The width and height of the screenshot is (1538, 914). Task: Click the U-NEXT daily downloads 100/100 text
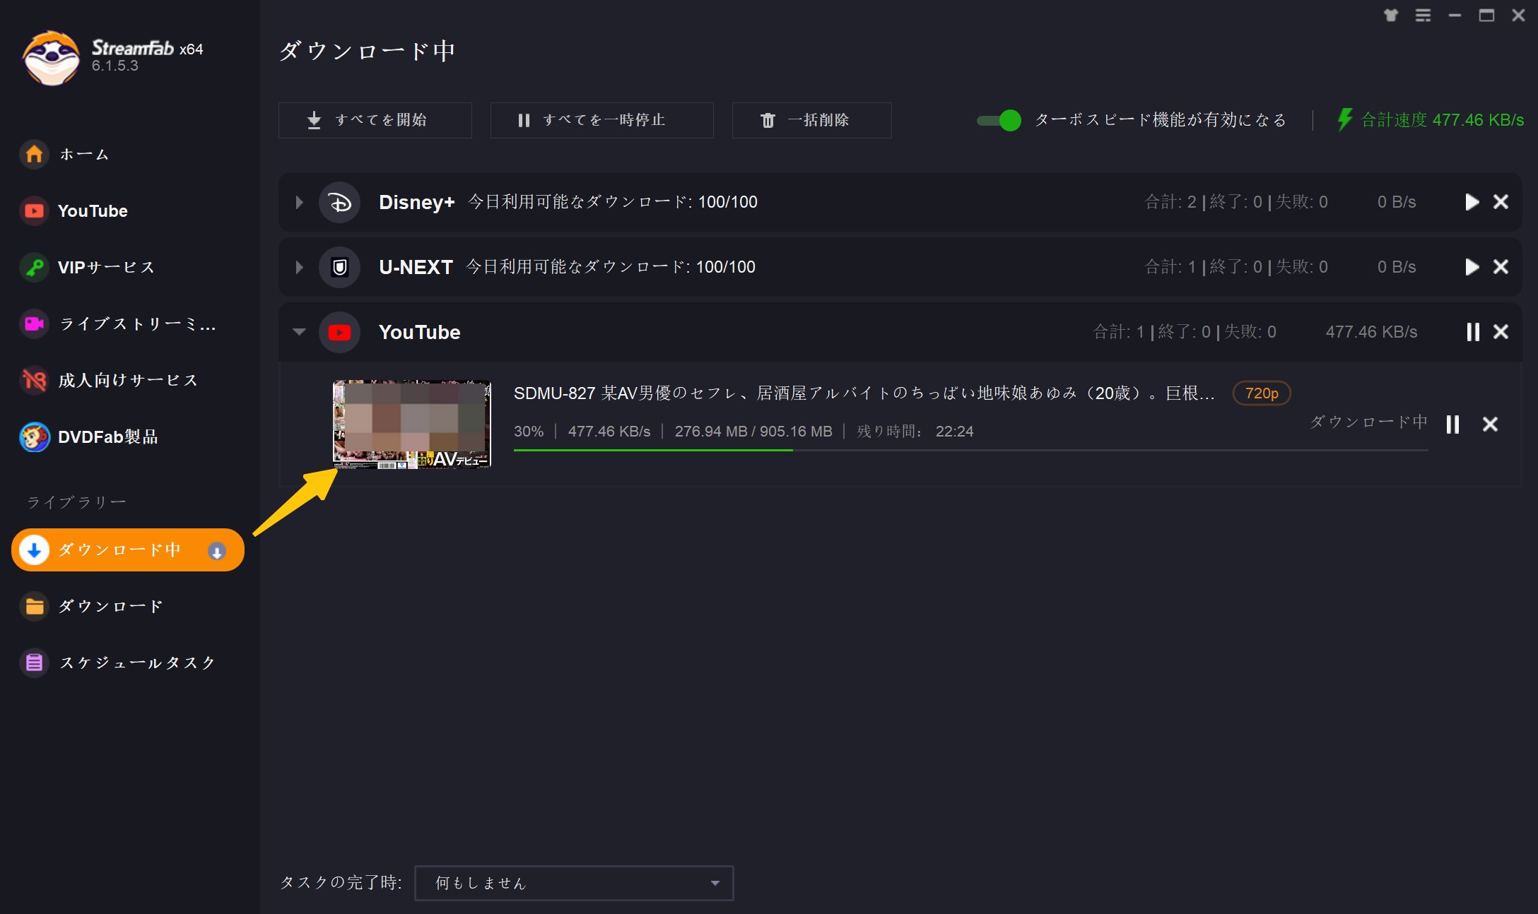click(x=611, y=267)
